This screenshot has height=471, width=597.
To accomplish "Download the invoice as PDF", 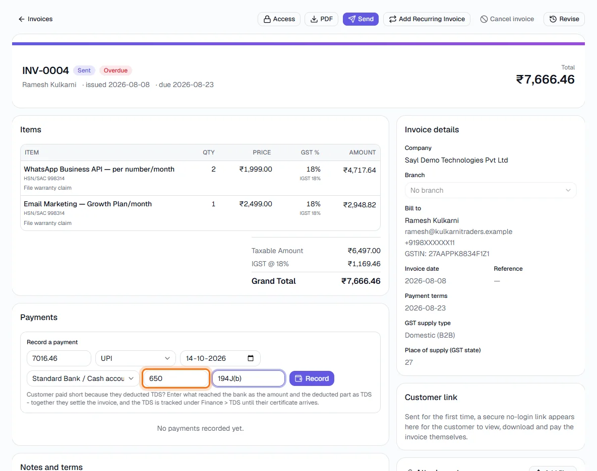I will (x=321, y=19).
